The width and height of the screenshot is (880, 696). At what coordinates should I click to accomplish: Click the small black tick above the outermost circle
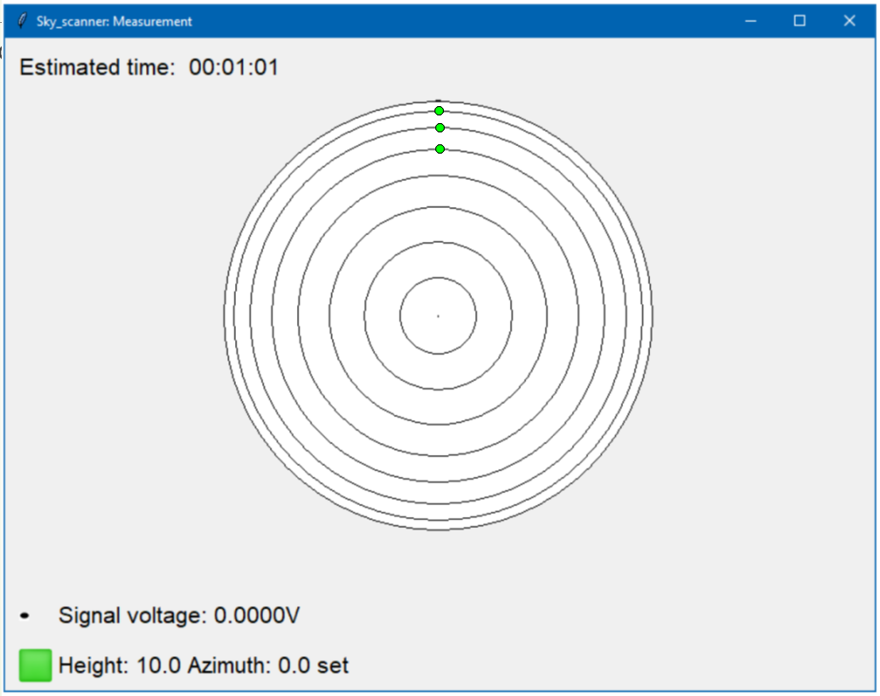[x=438, y=100]
